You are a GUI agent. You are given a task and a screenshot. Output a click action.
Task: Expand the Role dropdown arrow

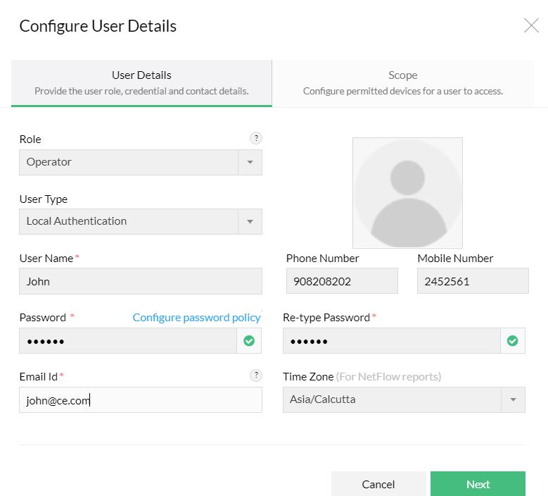pos(250,162)
